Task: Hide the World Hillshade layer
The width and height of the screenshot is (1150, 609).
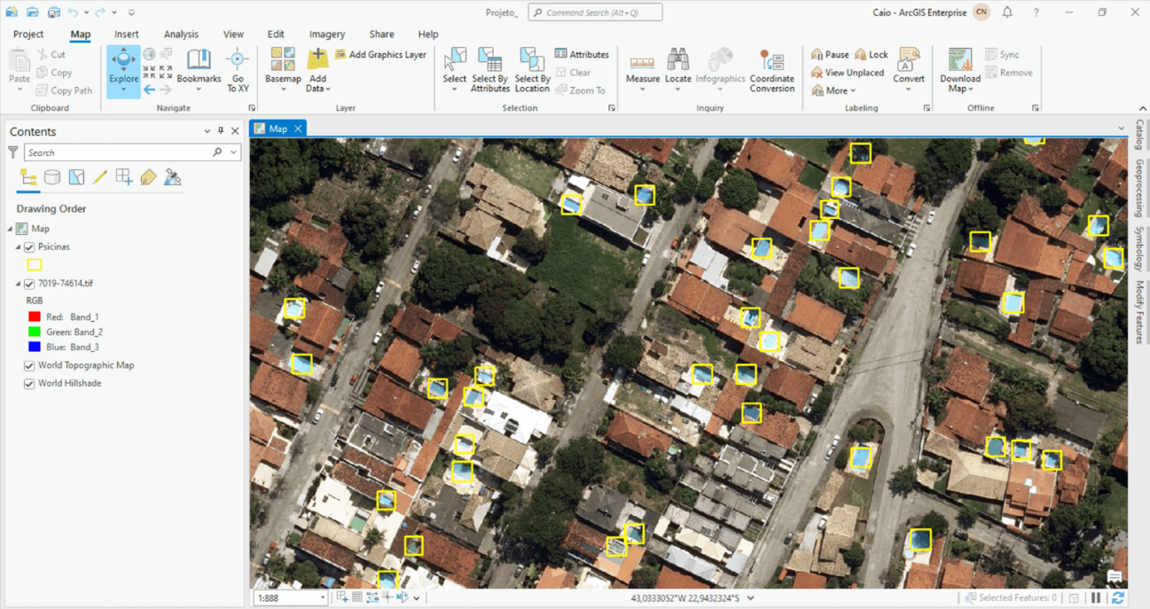Action: (29, 384)
